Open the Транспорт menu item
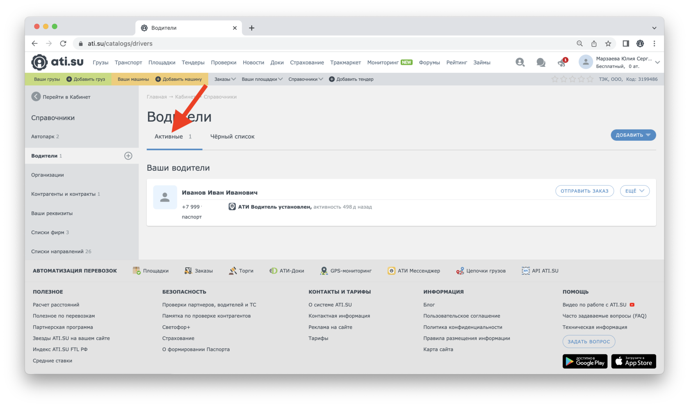The width and height of the screenshot is (689, 407). (x=128, y=63)
